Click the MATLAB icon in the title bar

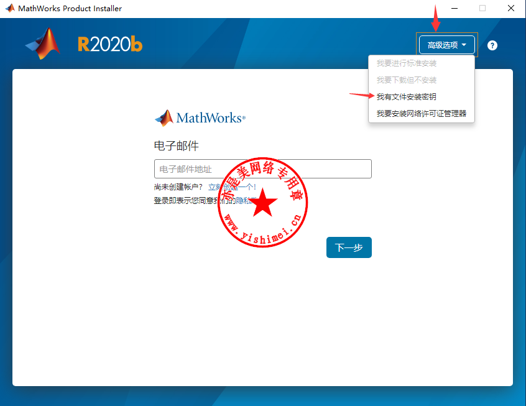click(10, 8)
